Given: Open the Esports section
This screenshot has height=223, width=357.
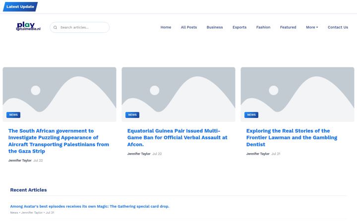Looking at the screenshot, I should 239,27.
